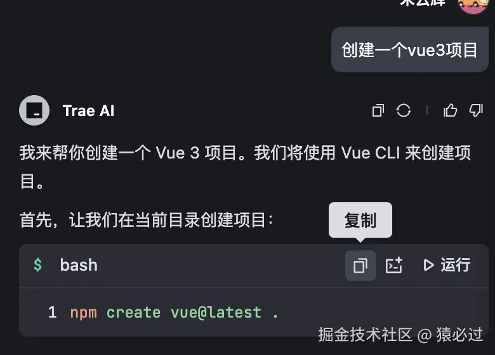This screenshot has height=355, width=495.
Task: Give the response a thumbs up
Action: point(450,110)
